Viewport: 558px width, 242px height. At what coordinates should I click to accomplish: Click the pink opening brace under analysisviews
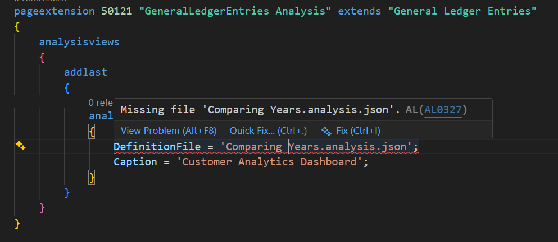(42, 57)
